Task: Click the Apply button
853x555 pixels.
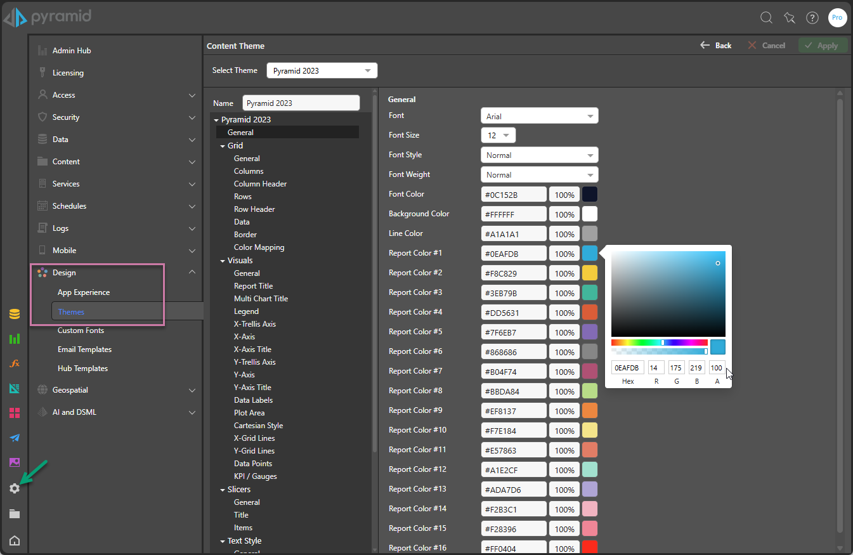Action: tap(822, 46)
